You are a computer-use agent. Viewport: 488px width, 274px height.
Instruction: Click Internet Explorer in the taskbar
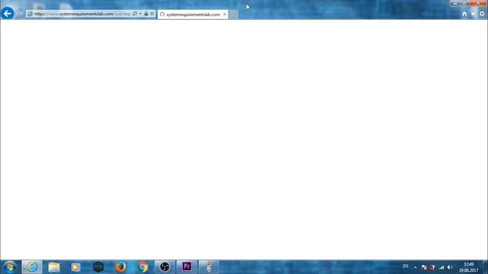[32, 267]
